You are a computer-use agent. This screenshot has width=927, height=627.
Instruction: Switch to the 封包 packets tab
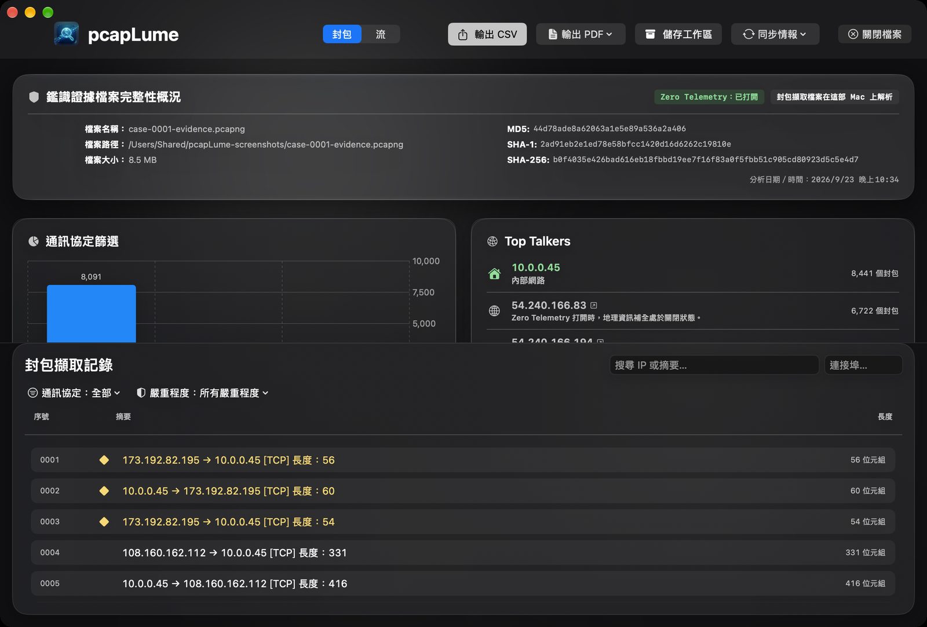[342, 34]
